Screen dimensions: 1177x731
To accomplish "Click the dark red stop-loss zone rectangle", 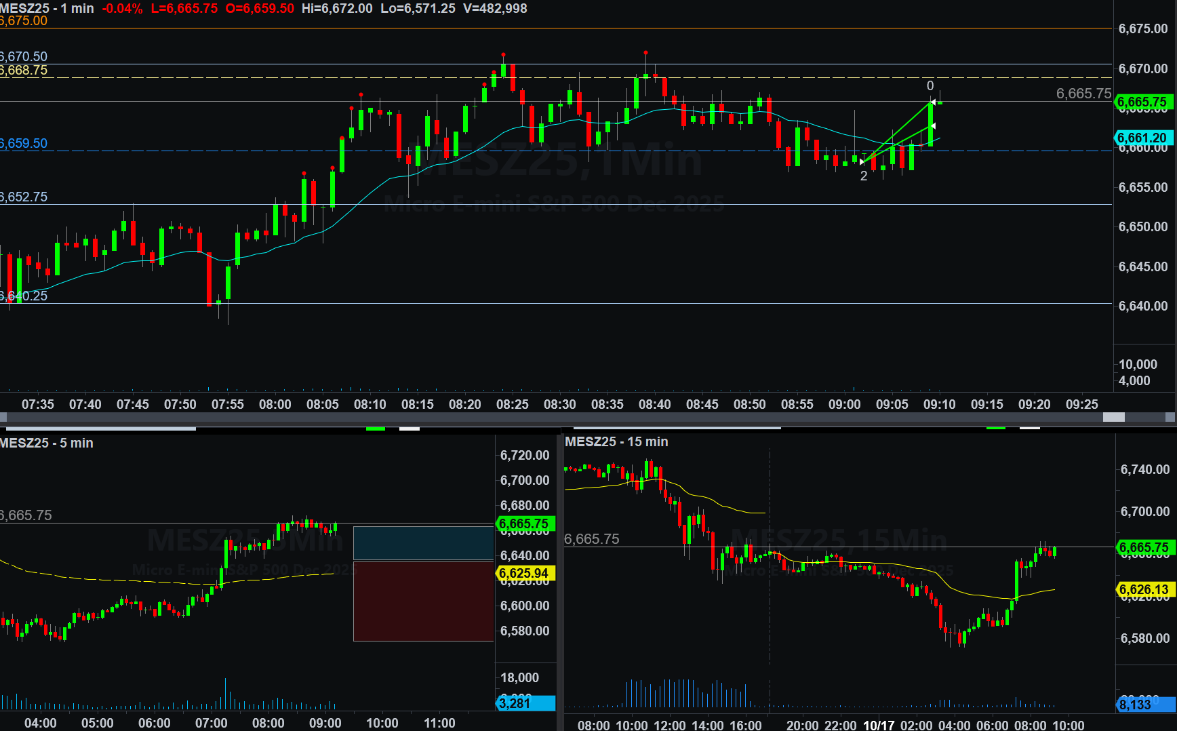I will coord(424,601).
